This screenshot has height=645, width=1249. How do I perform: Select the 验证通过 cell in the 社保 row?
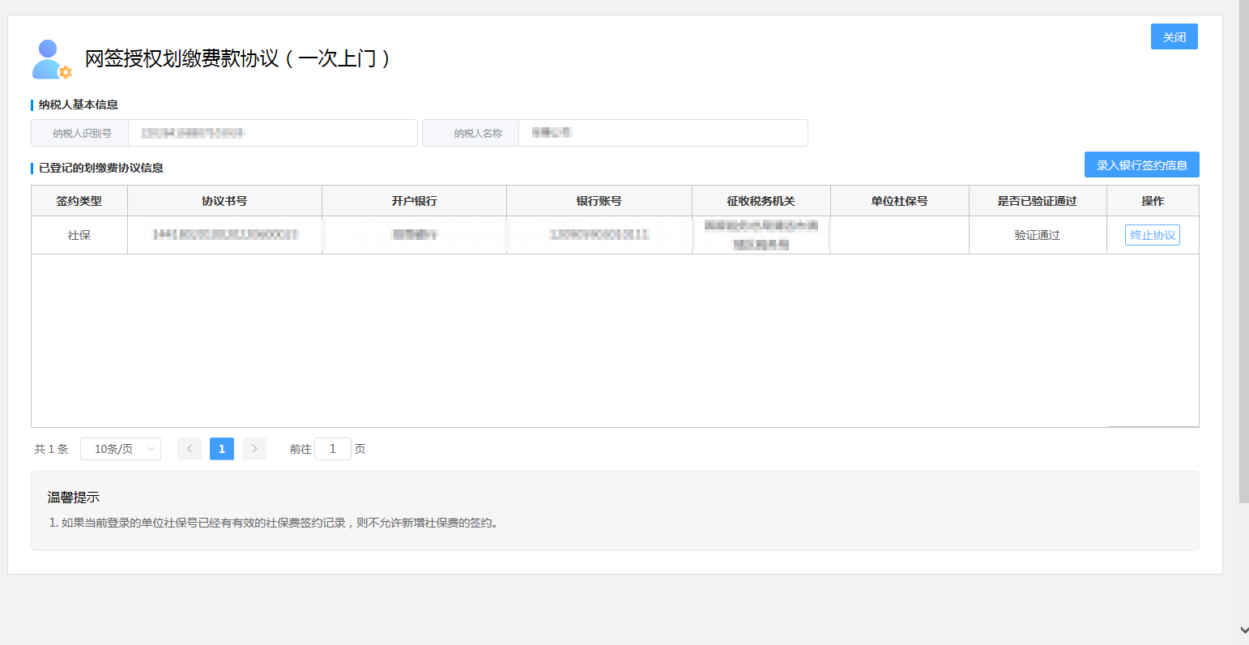click(1037, 235)
